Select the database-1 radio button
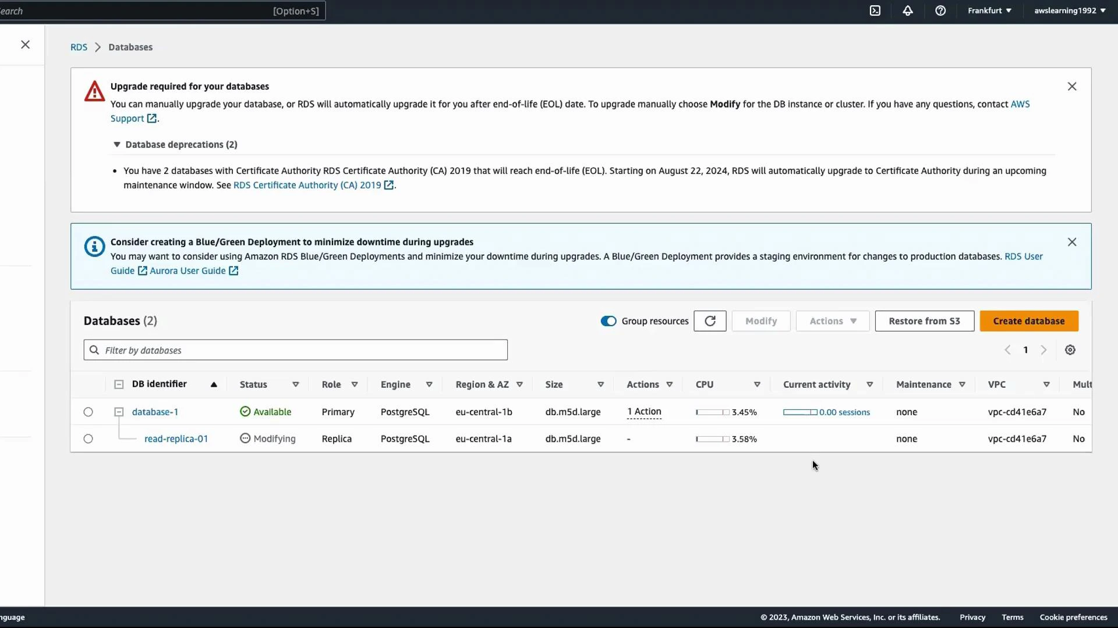The height and width of the screenshot is (628, 1118). tap(87, 412)
